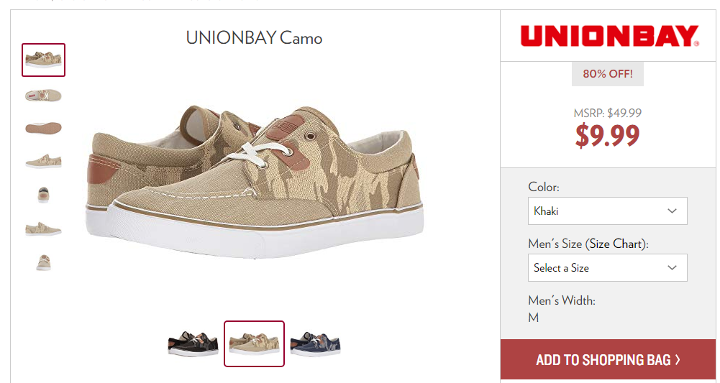Choose the navy camo color swatch
720x383 pixels.
point(316,343)
